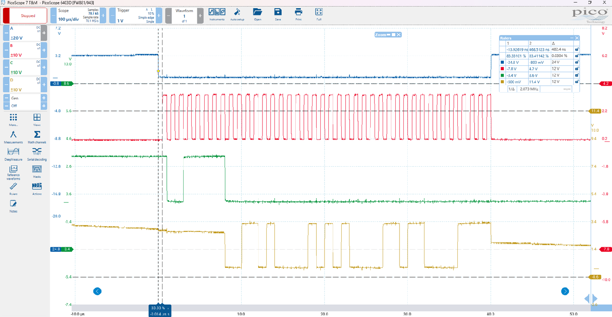This screenshot has height=317, width=612.
Task: Lock the red channel B ruler
Action: (x=577, y=68)
